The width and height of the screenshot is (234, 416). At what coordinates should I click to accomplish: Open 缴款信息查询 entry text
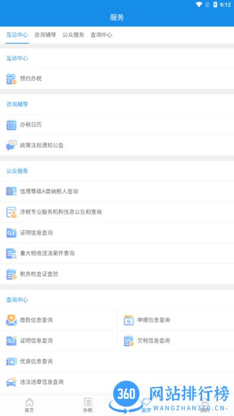(36, 320)
